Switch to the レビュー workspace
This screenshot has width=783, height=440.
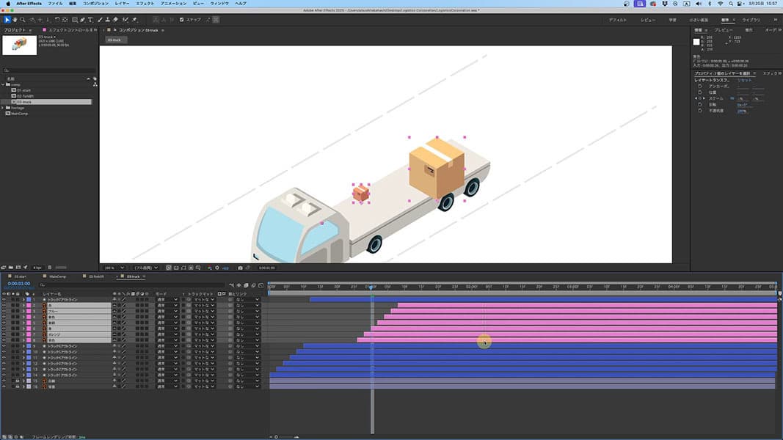[x=648, y=20]
